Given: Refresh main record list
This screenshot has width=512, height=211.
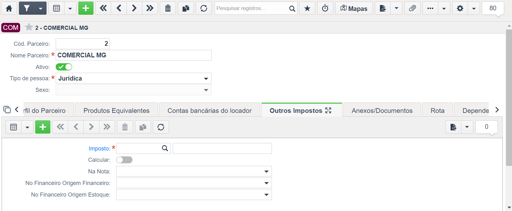Looking at the screenshot, I should pyautogui.click(x=204, y=8).
